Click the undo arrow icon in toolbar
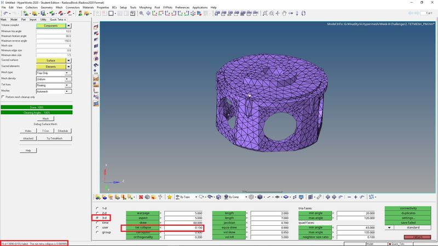 (x=6, y=13)
